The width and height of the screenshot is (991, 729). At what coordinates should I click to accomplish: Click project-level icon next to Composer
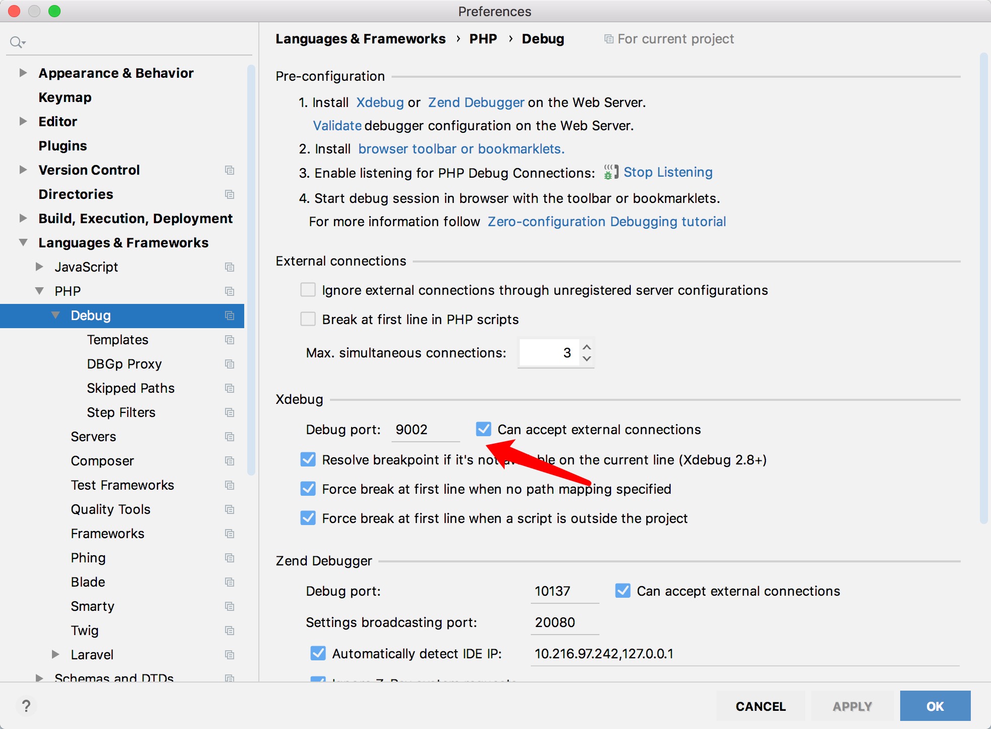point(230,461)
